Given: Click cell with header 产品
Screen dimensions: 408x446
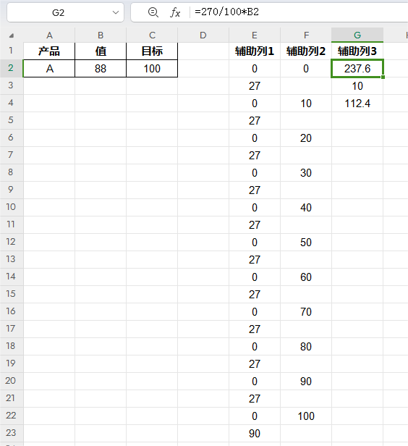Looking at the screenshot, I should (x=49, y=51).
